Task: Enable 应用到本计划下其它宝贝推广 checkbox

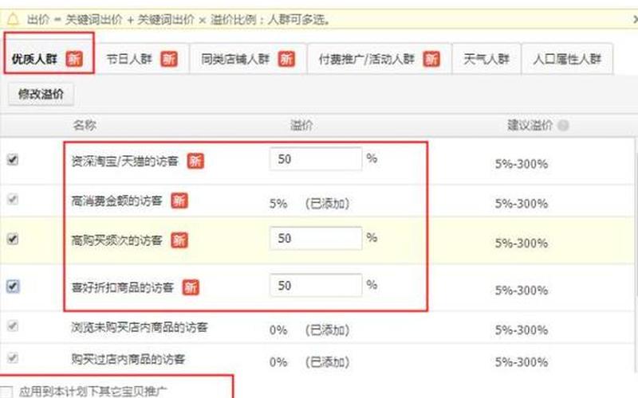Action: [x=6, y=392]
